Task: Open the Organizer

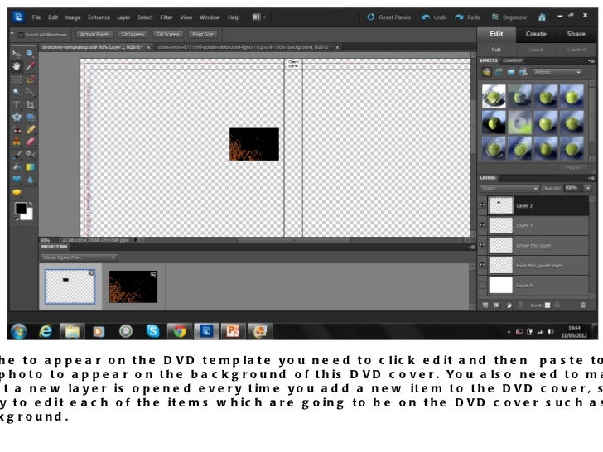Action: point(509,17)
